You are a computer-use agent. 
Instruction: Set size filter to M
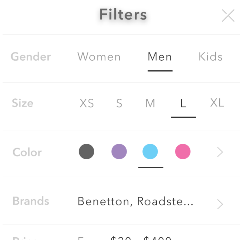[x=150, y=103]
